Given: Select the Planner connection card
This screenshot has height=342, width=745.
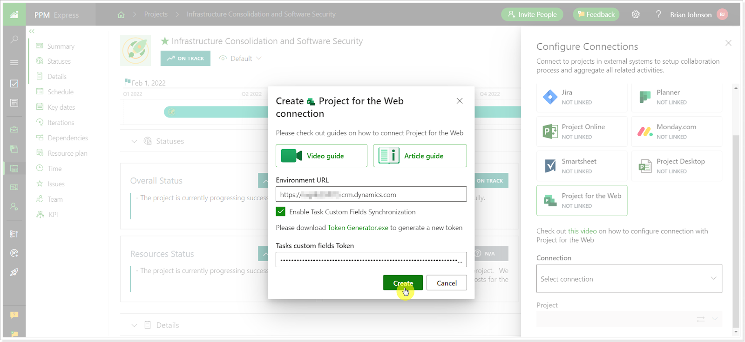Looking at the screenshot, I should click(677, 97).
